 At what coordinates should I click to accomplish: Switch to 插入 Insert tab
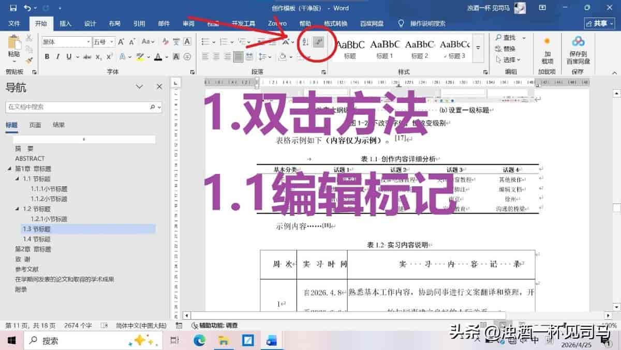coord(65,24)
